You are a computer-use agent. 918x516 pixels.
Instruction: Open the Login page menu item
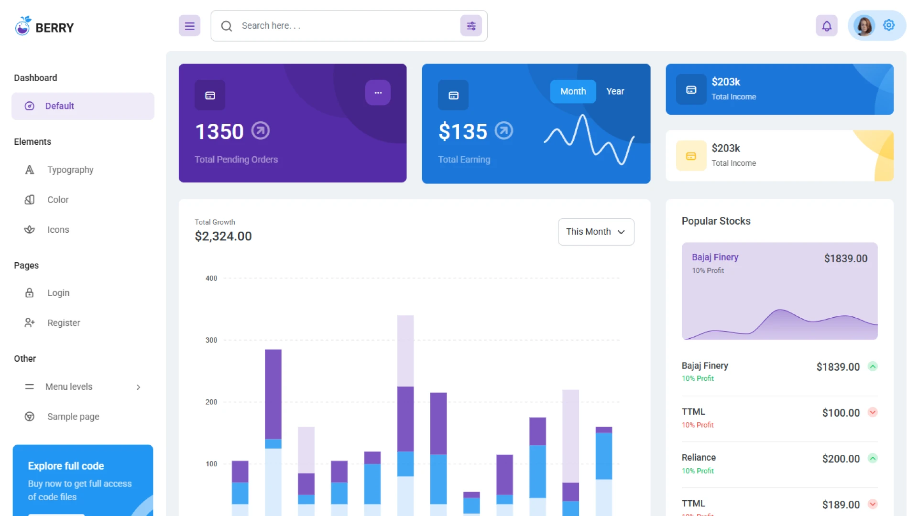pyautogui.click(x=83, y=293)
